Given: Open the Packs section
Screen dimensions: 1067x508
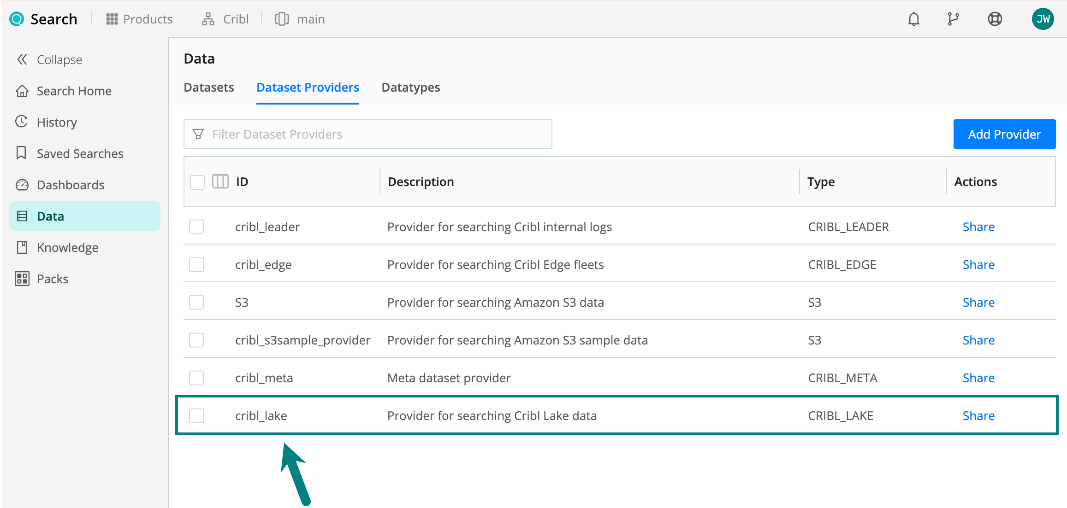Looking at the screenshot, I should (x=53, y=279).
